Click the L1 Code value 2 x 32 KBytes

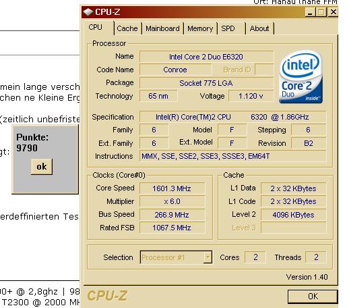click(x=293, y=201)
